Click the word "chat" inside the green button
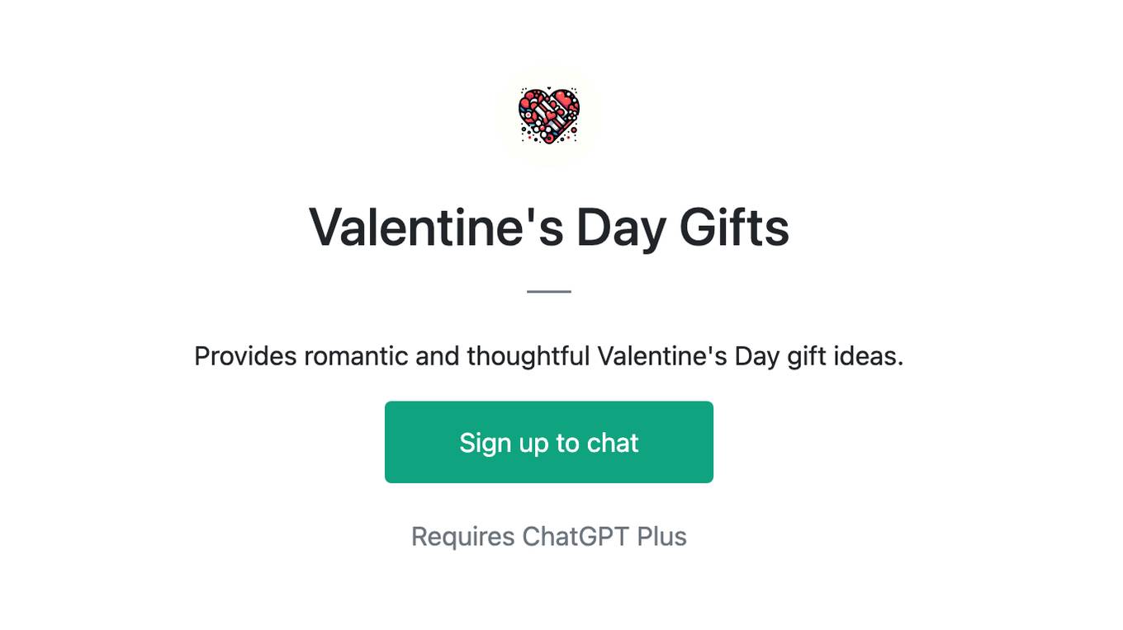This screenshot has width=1123, height=630. tap(613, 443)
